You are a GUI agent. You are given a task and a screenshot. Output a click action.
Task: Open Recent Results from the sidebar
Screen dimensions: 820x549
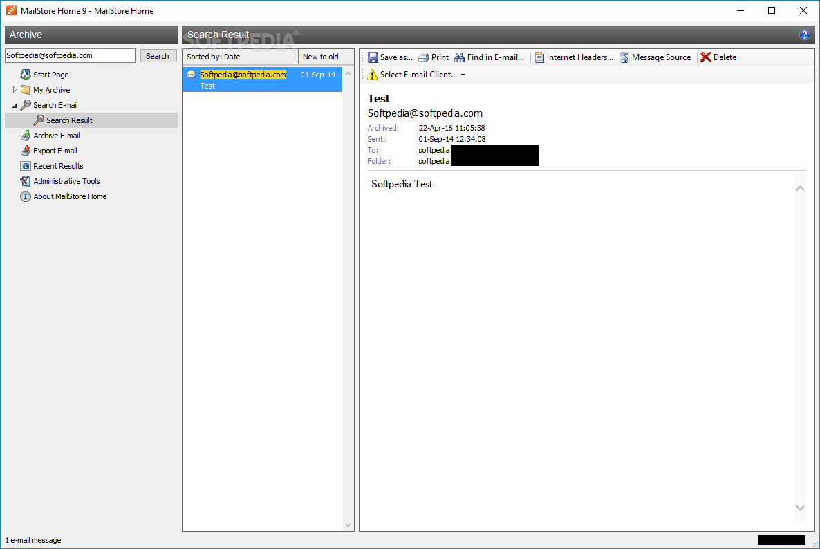coord(58,166)
